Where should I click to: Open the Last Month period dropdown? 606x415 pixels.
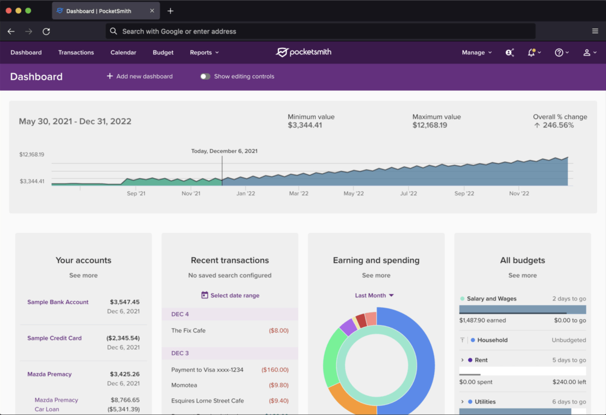click(374, 295)
